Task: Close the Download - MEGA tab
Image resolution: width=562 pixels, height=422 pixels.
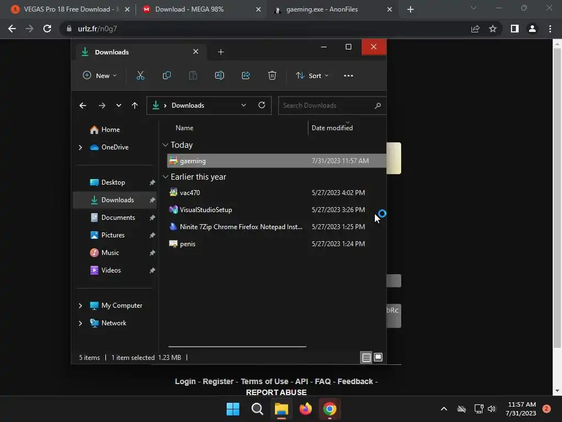Action: tap(258, 10)
